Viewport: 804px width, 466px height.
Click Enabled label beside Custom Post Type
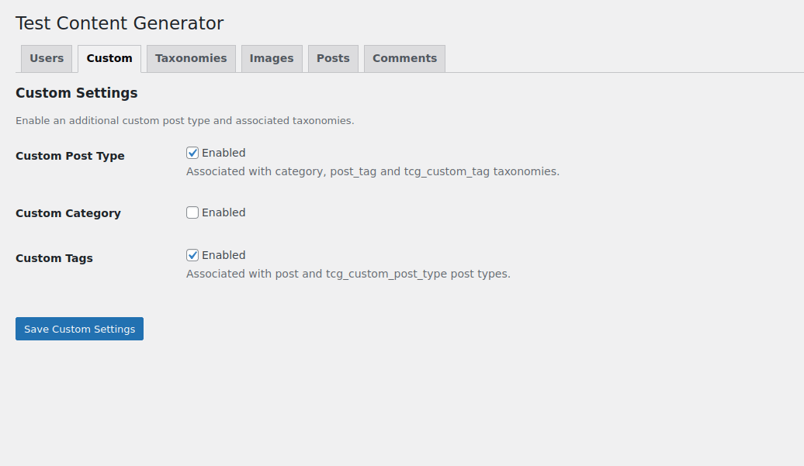pos(224,153)
